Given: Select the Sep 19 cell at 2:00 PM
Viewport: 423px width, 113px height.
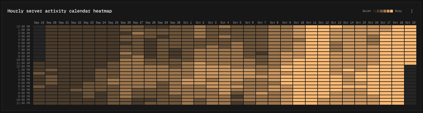Looking at the screenshot, I should coord(39,73).
